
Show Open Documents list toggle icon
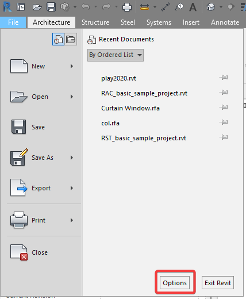[71, 39]
